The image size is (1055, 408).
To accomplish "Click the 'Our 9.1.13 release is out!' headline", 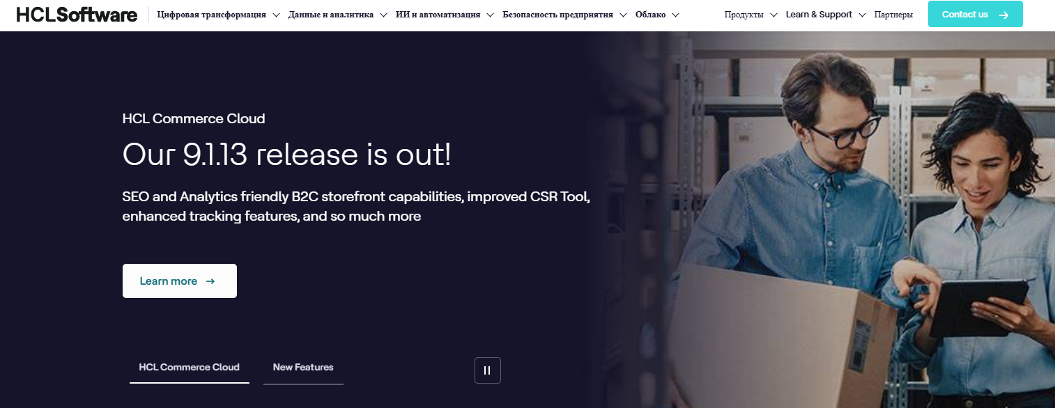I will tap(286, 155).
